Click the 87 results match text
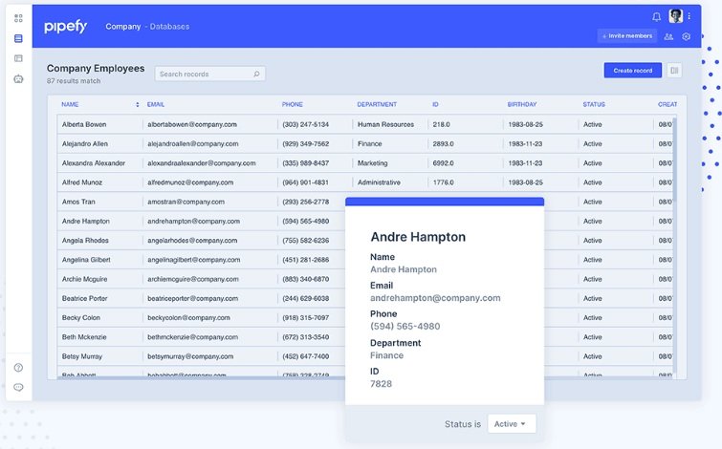The width and height of the screenshot is (722, 449). coord(74,81)
